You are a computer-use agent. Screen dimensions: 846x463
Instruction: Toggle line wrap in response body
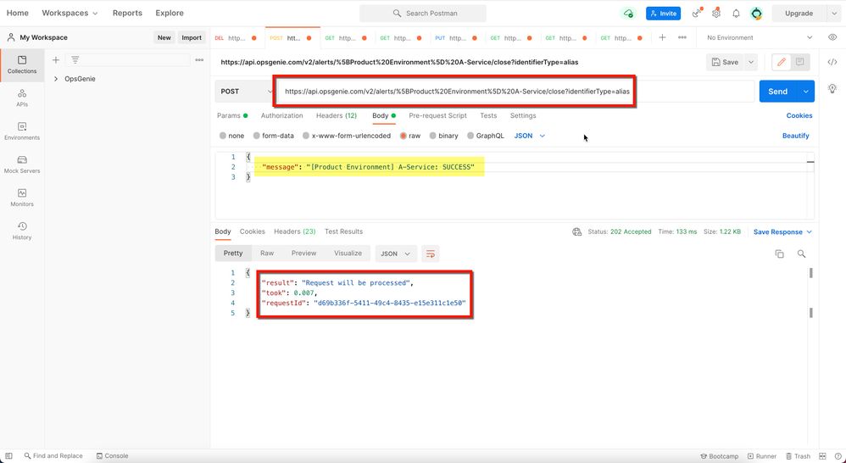430,254
